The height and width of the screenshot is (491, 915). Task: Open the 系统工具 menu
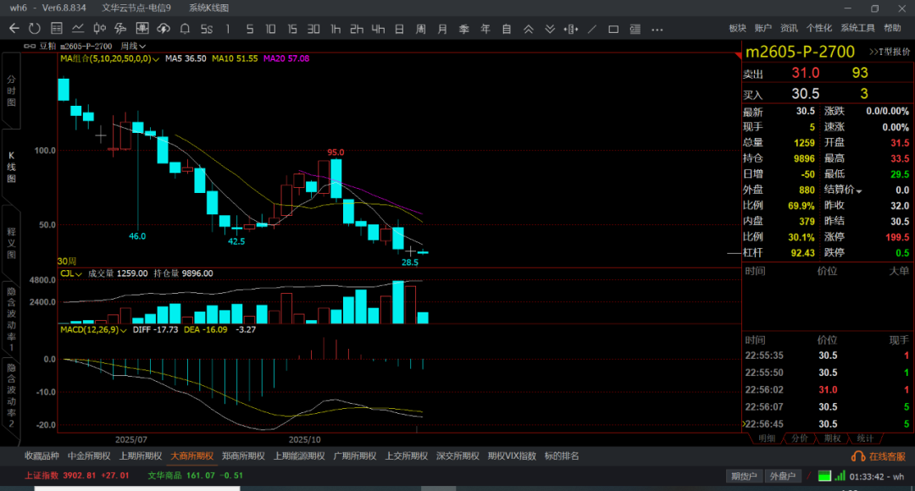click(857, 29)
